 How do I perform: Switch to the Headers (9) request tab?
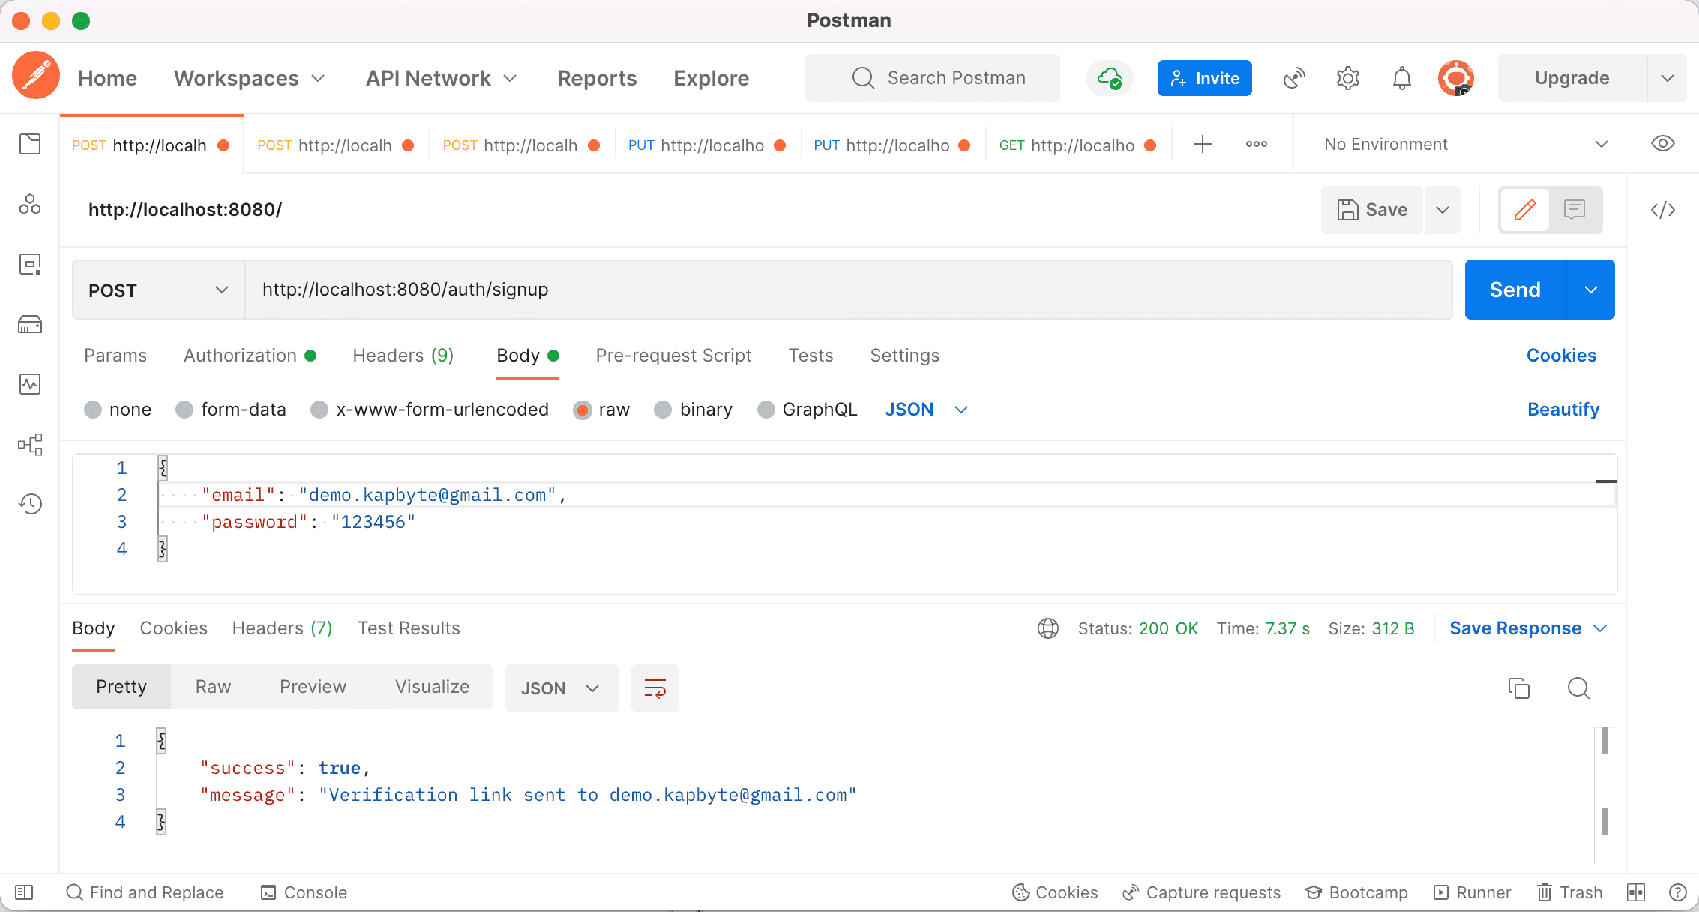(x=403, y=355)
